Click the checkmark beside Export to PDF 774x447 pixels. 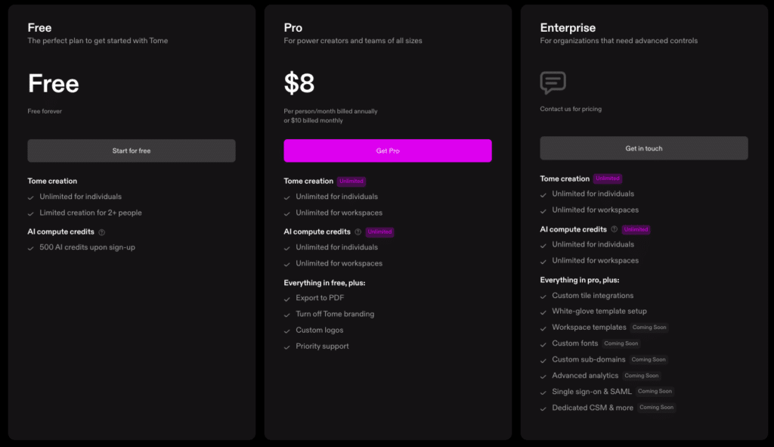click(286, 298)
